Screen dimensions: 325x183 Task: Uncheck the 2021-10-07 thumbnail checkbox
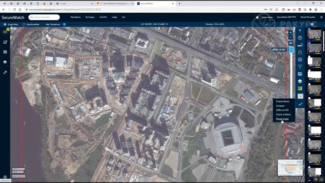[309, 43]
